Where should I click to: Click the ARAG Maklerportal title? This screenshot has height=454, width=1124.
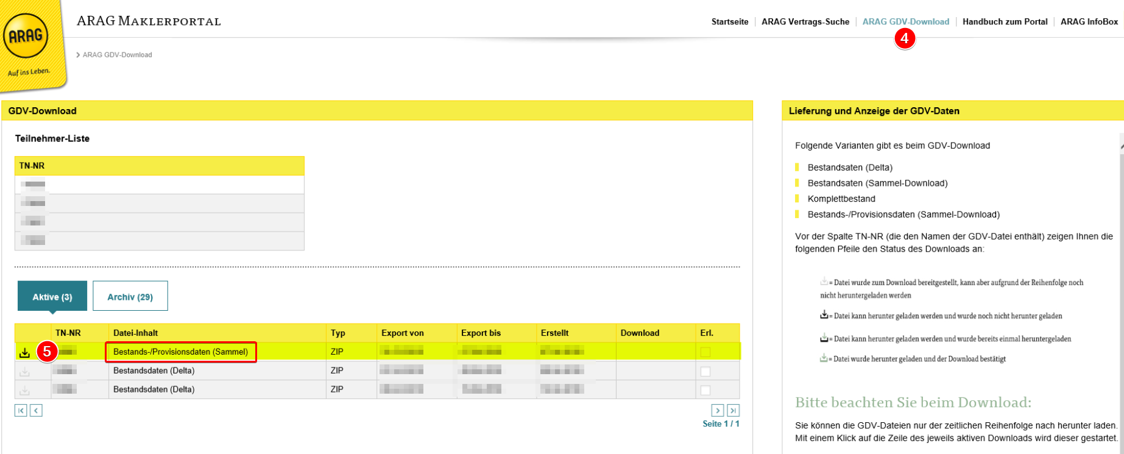(149, 21)
